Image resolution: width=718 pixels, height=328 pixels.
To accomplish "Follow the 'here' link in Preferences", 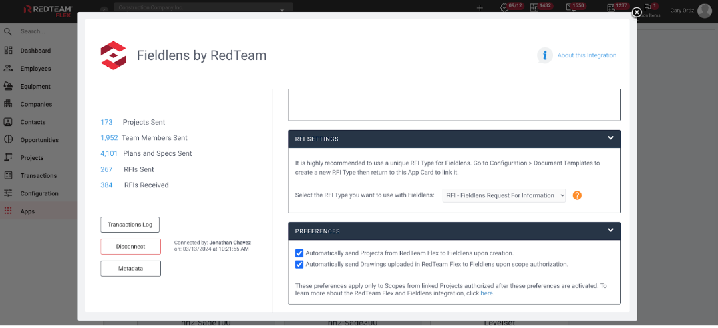I will 486,294.
